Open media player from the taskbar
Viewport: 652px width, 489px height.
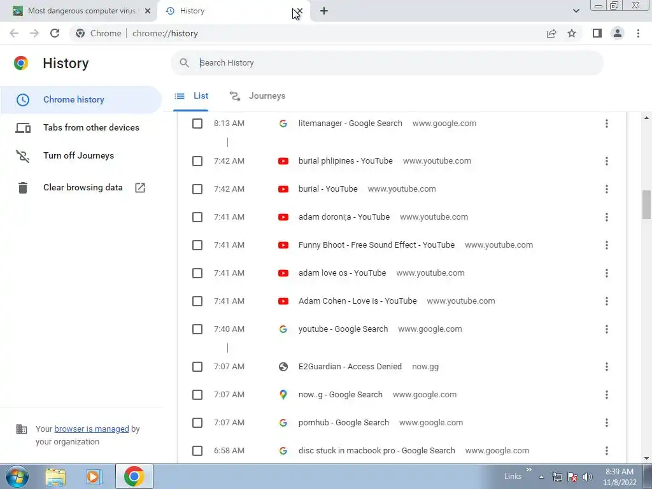[x=94, y=476]
